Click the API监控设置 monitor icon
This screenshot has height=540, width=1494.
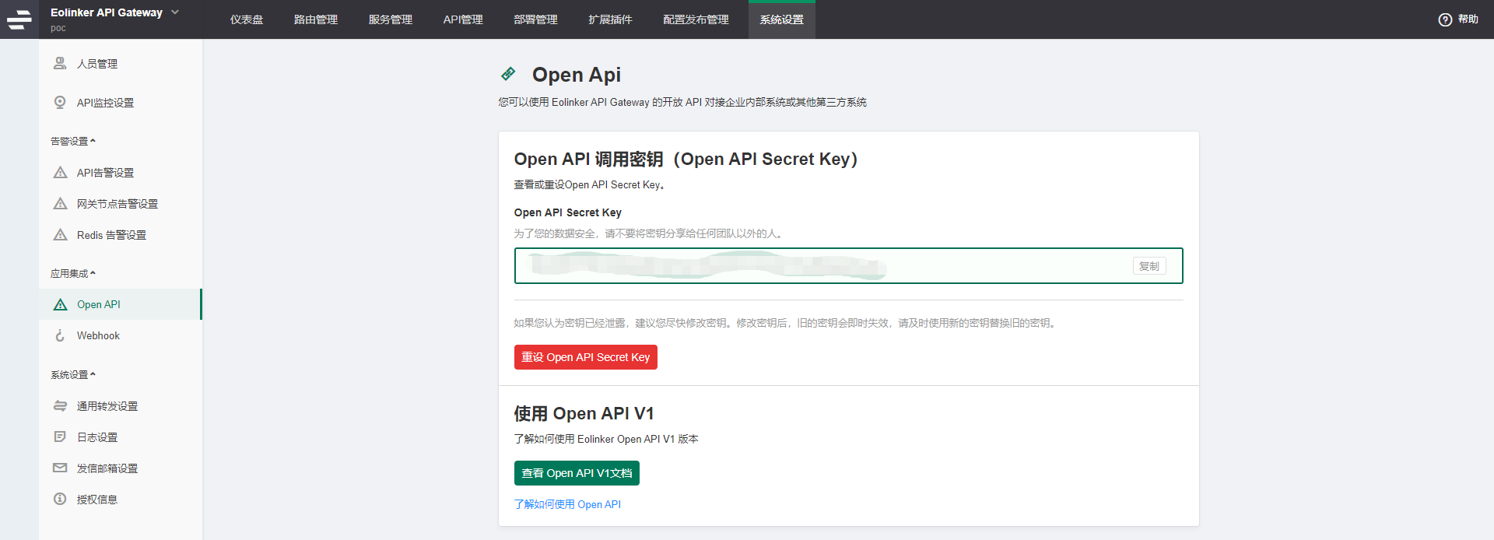60,102
